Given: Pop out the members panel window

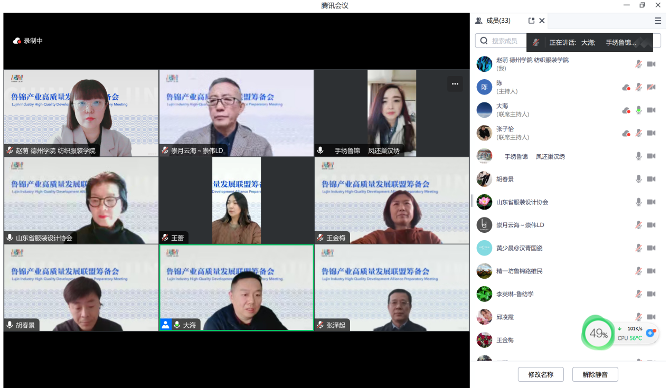Looking at the screenshot, I should click(x=531, y=21).
